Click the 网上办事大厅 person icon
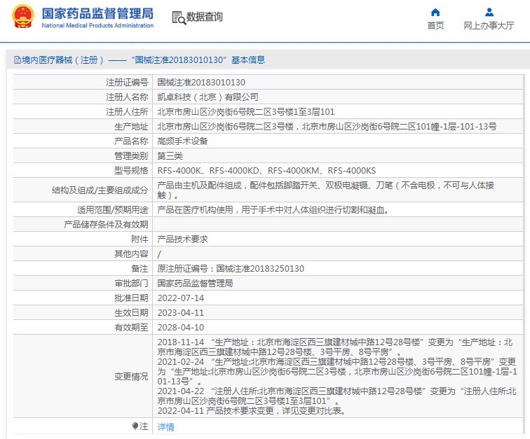Image resolution: width=530 pixels, height=439 pixels. click(489, 12)
